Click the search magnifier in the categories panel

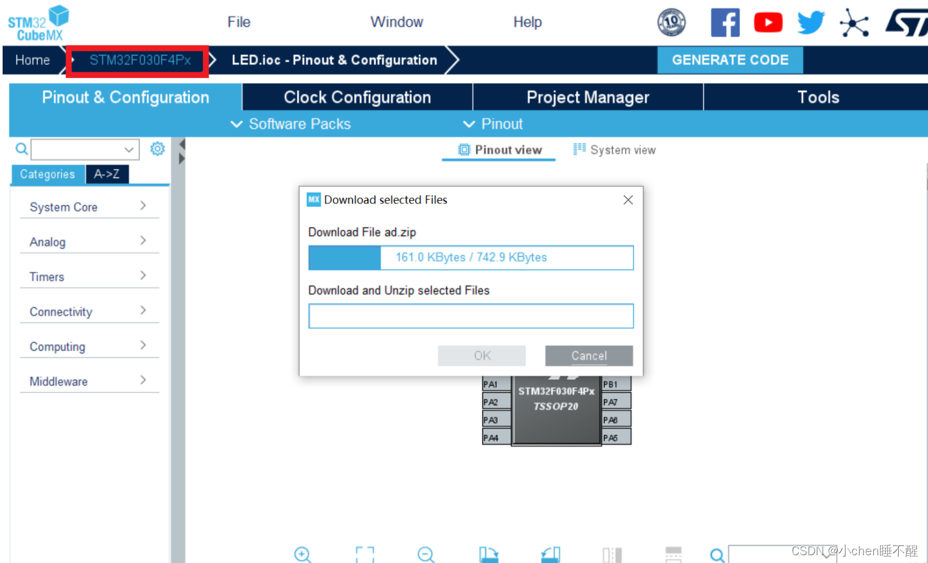(21, 149)
